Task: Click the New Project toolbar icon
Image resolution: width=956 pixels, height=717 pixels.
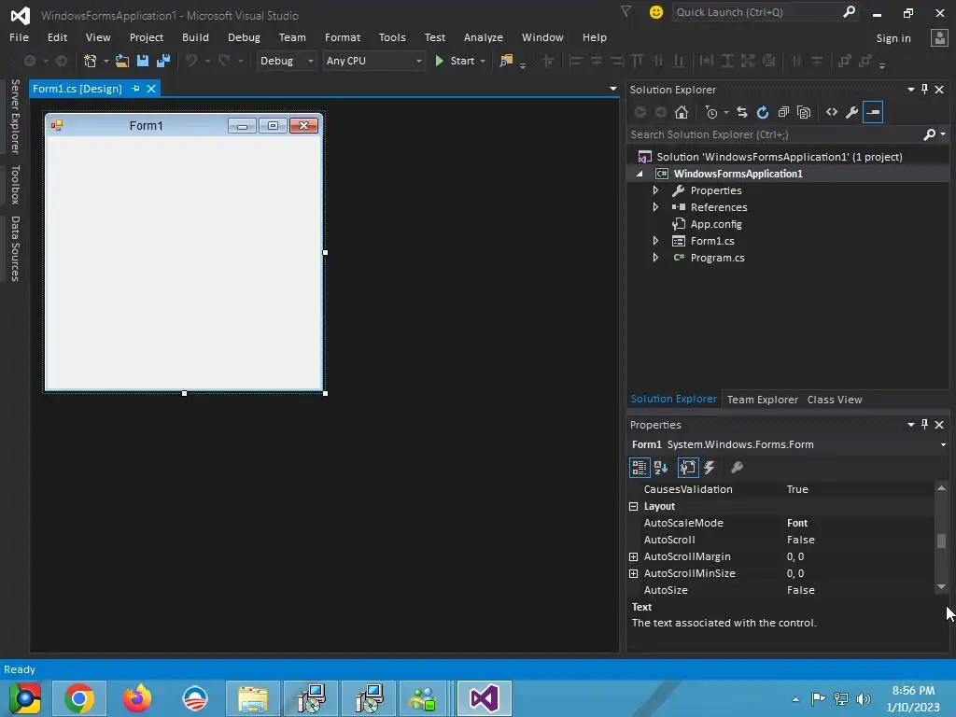Action: pyautogui.click(x=91, y=61)
